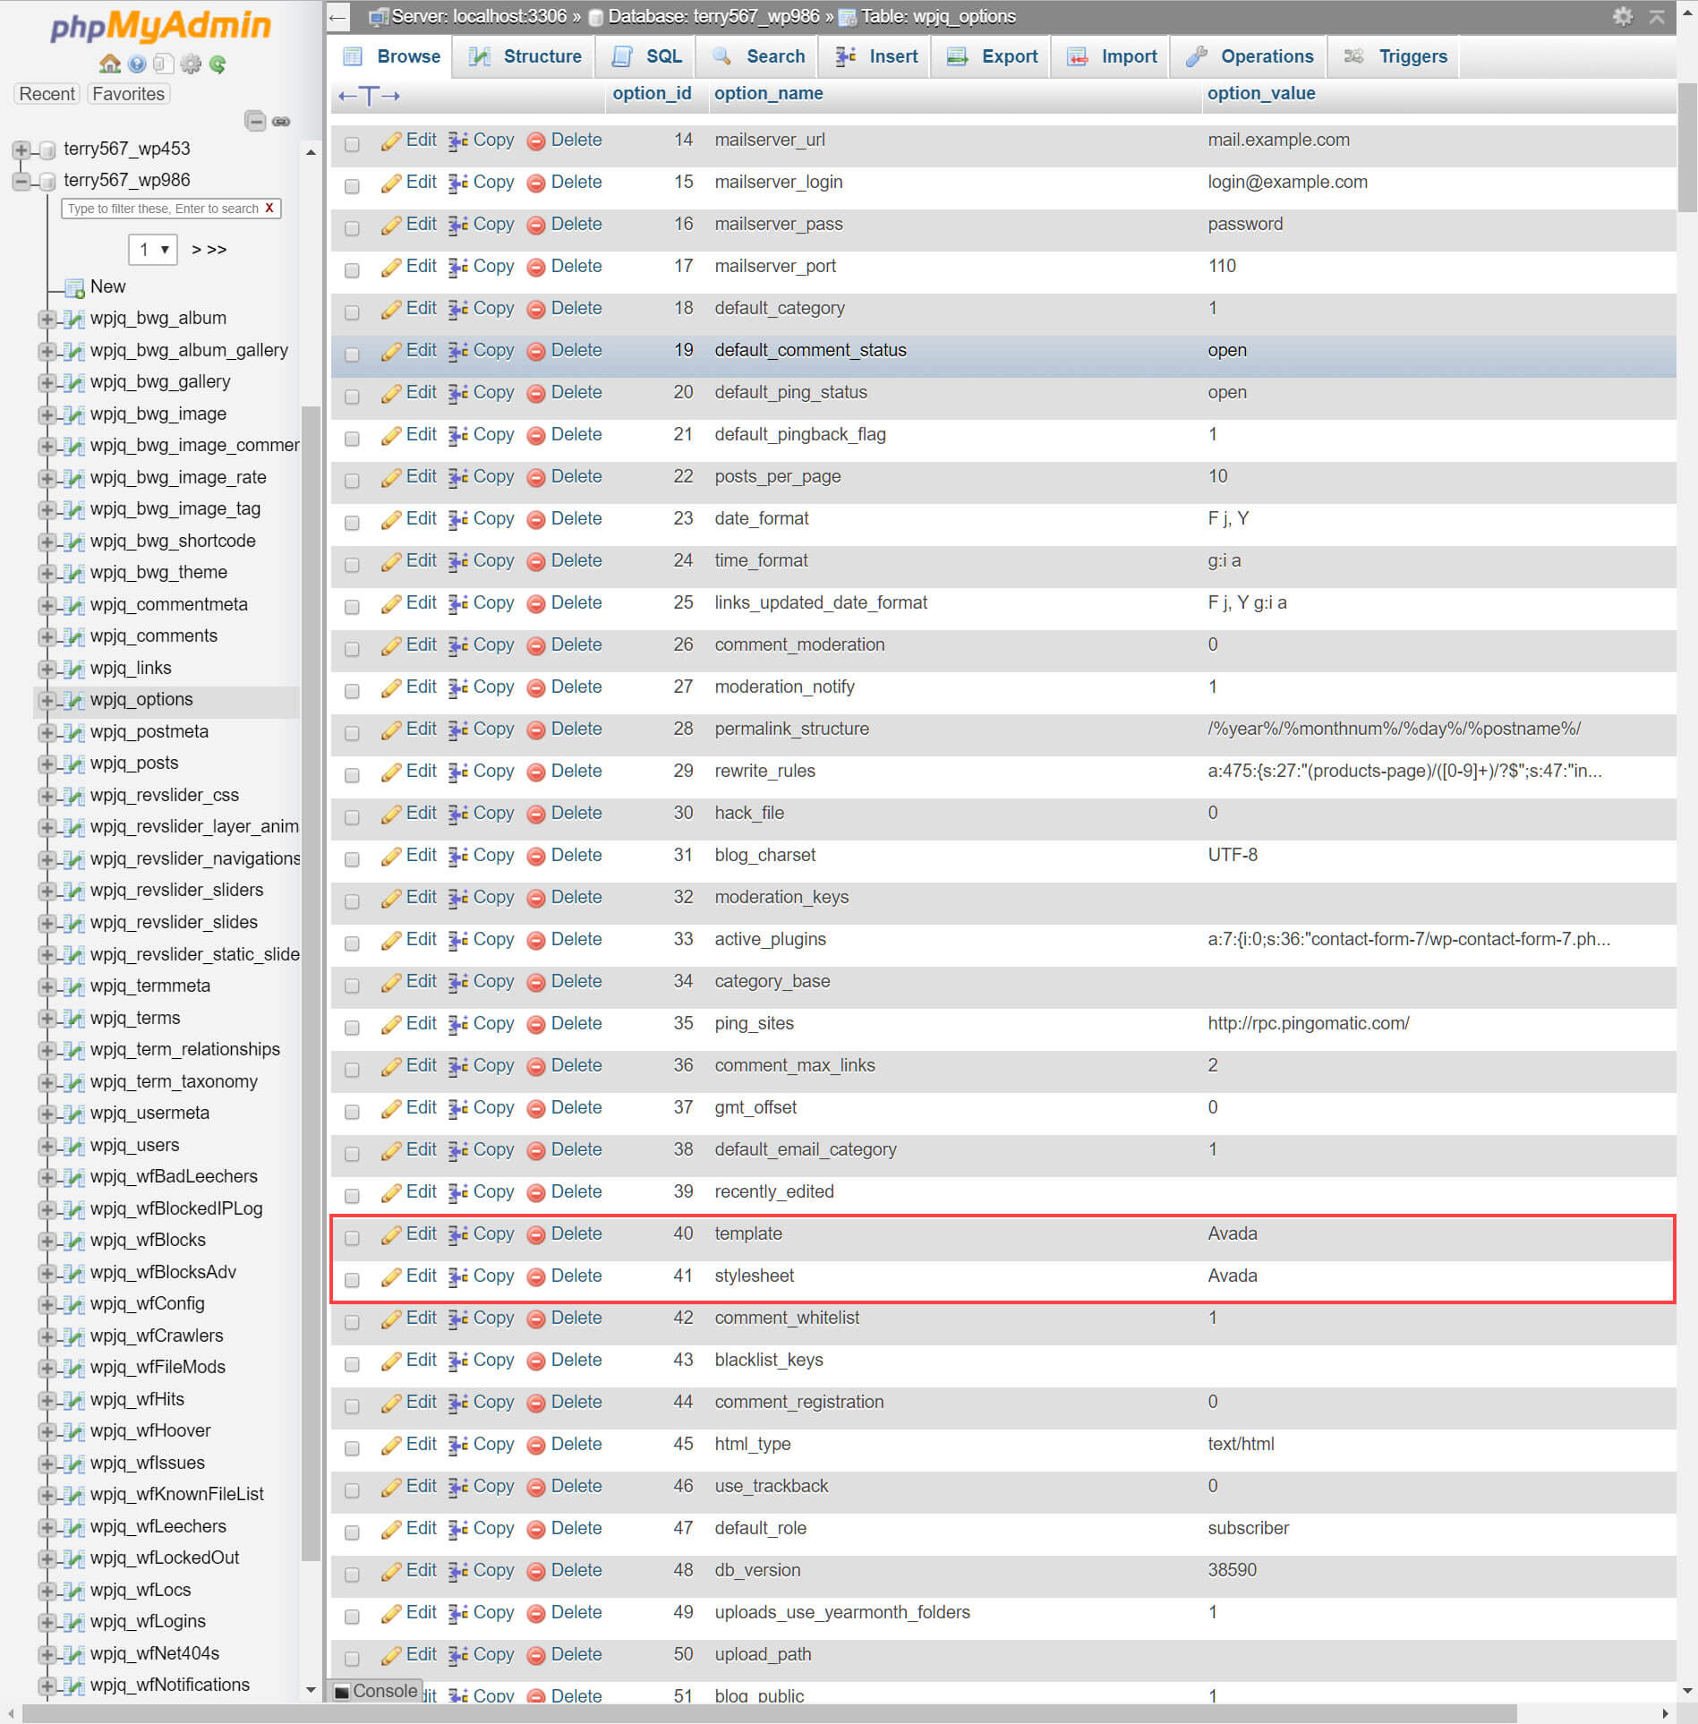This screenshot has width=1698, height=1724.
Task: Click the column arrows toggle icon in header
Action: point(369,95)
